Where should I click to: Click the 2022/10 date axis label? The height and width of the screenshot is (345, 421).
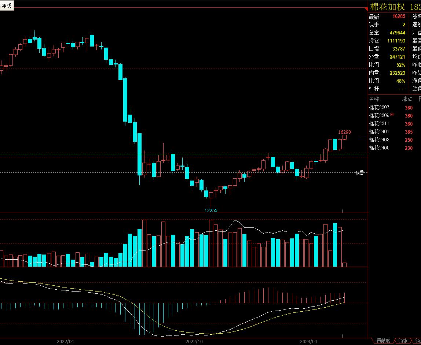point(194,341)
